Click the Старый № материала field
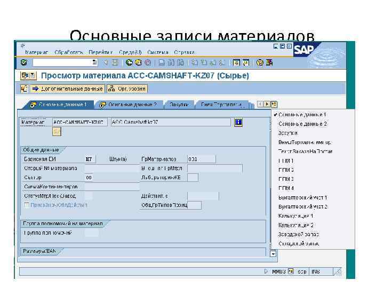The width and height of the screenshot is (384, 288). click(112, 168)
